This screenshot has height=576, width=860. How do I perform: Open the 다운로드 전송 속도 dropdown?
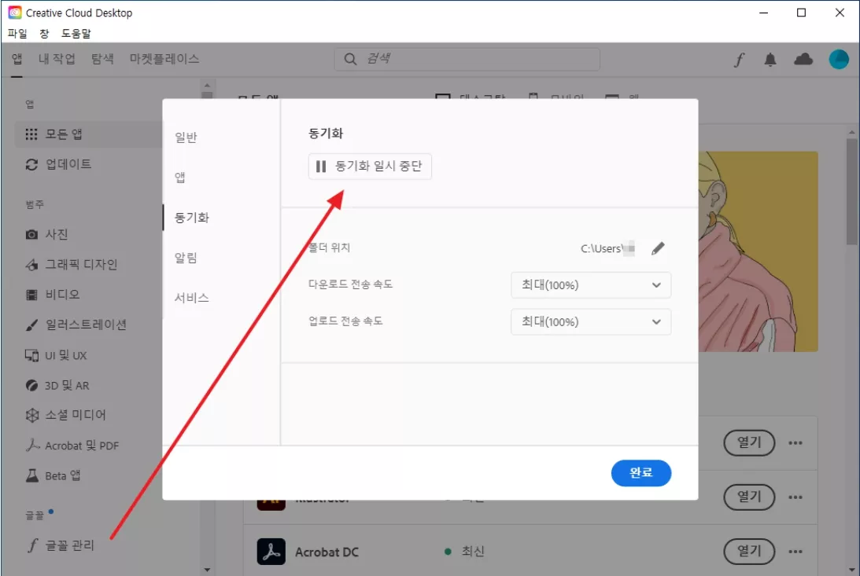click(x=591, y=284)
